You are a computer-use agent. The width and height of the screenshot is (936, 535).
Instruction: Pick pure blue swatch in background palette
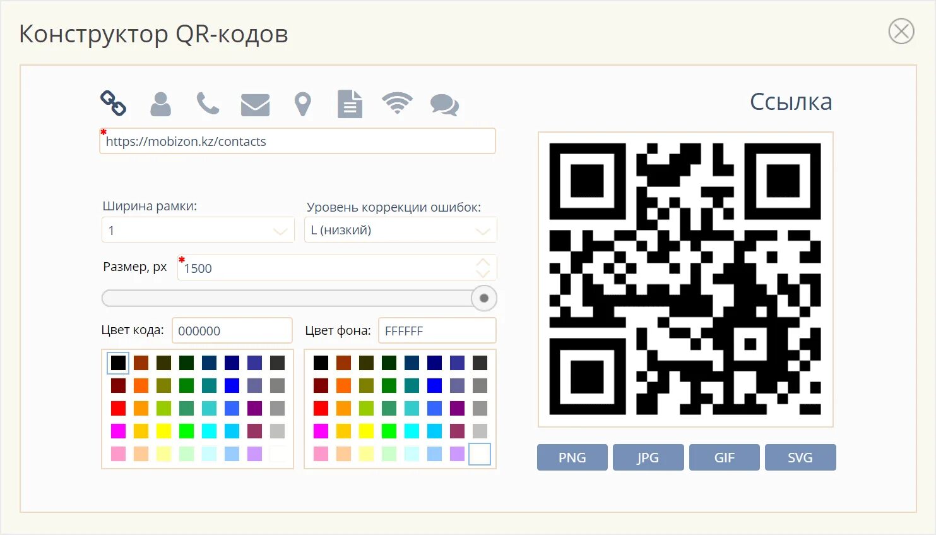434,385
